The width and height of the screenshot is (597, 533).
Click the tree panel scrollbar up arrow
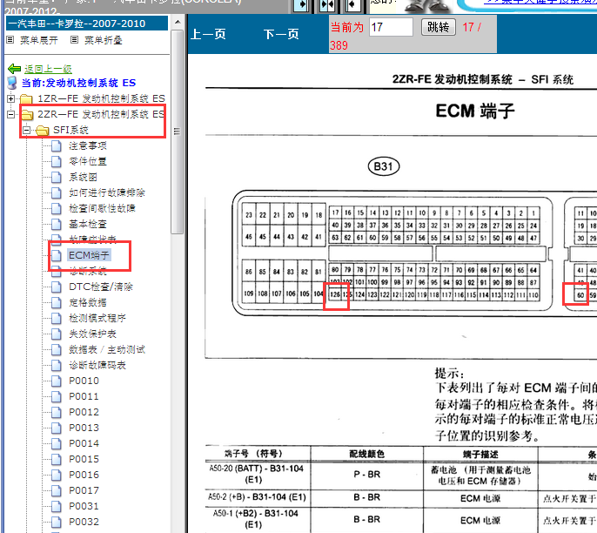178,22
